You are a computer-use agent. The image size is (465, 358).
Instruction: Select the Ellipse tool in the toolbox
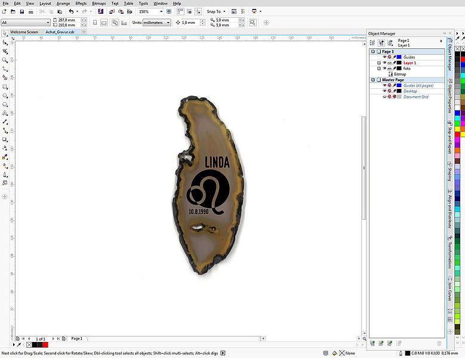(5, 95)
